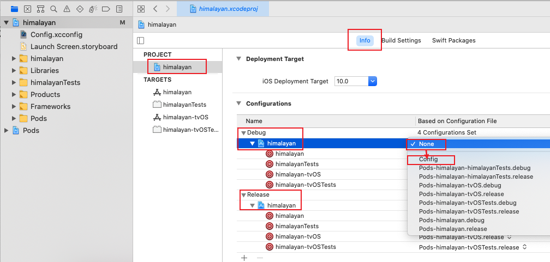The image size is (550, 262).
Task: Collapse himalayan project under Release
Action: point(252,205)
